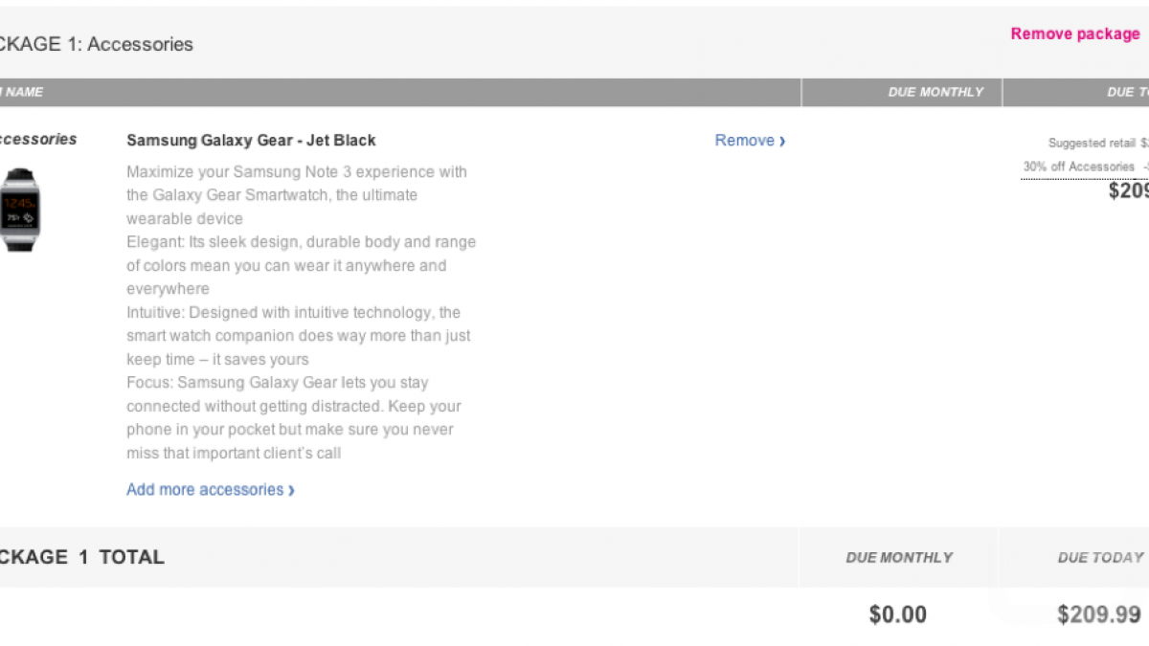Click the Package 1: Accessories heading

pyautogui.click(x=96, y=44)
